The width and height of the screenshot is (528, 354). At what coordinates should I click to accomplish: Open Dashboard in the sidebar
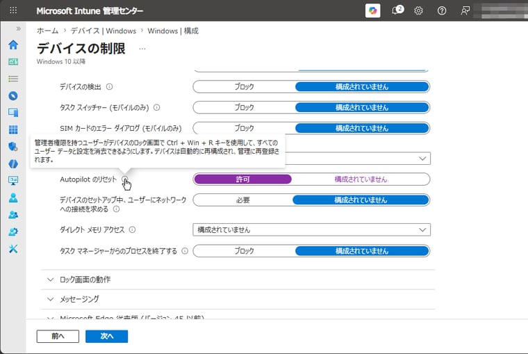click(13, 62)
